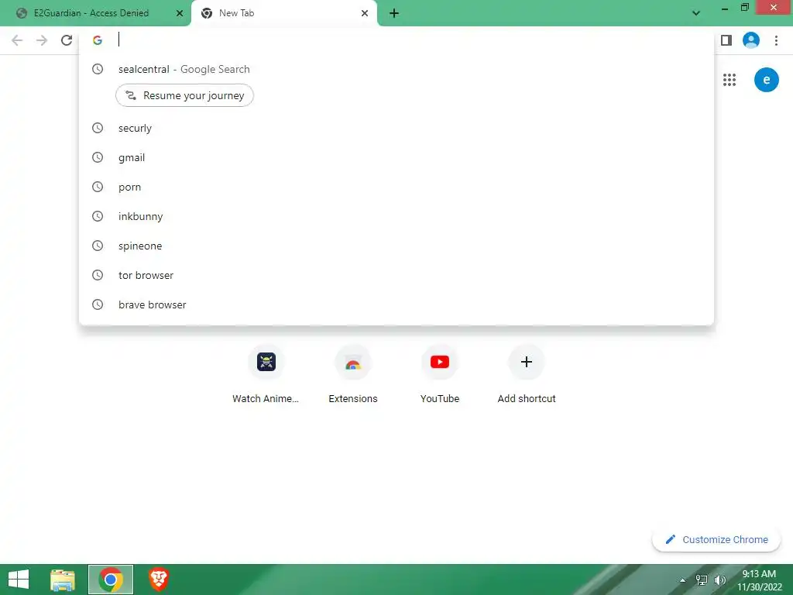
Task: Open the Chrome profile avatar in toolbar
Action: coord(751,40)
